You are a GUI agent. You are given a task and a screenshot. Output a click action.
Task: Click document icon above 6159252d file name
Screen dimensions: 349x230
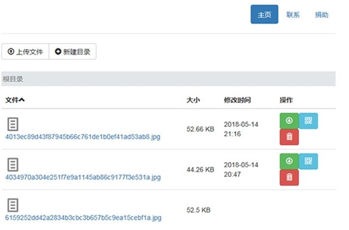13,205
